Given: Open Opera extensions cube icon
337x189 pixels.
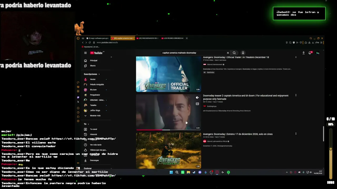Looking at the screenshot, I should 306,43.
